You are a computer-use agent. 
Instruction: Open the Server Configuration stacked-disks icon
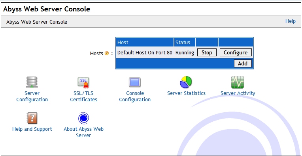pyautogui.click(x=32, y=82)
